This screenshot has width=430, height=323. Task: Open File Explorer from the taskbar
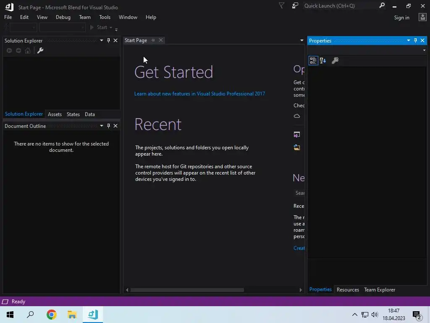[72, 315]
